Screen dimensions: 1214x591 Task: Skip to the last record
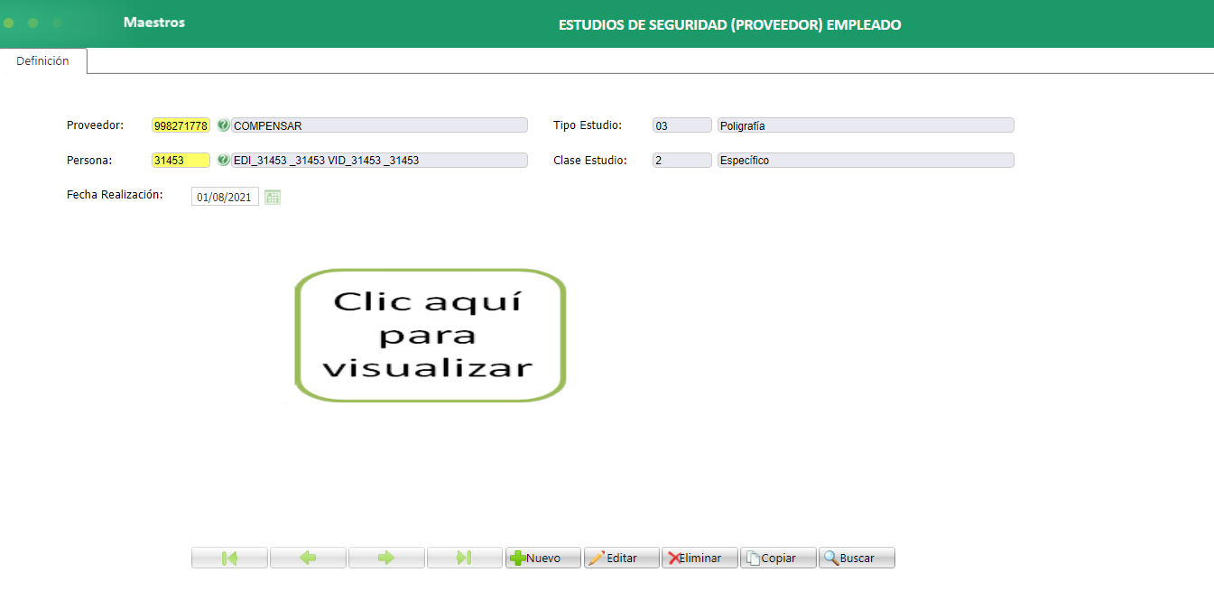[465, 557]
